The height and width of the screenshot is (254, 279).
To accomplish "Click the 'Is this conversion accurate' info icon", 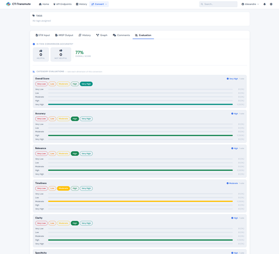I will pyautogui.click(x=34, y=44).
